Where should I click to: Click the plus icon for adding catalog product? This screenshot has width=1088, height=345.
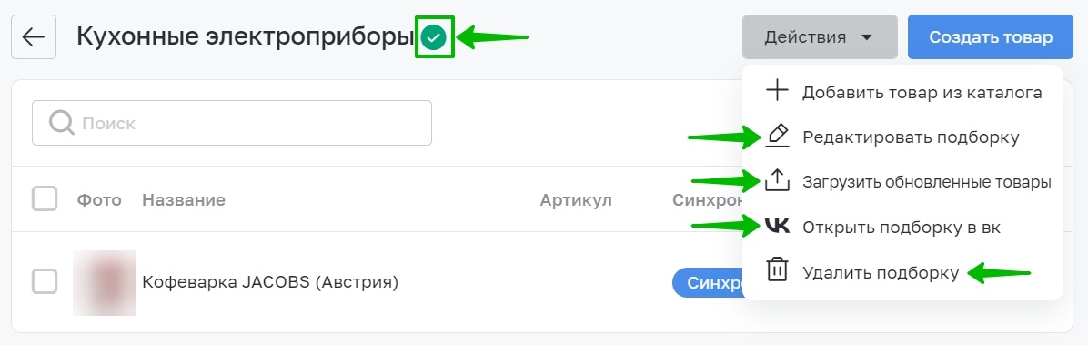777,92
